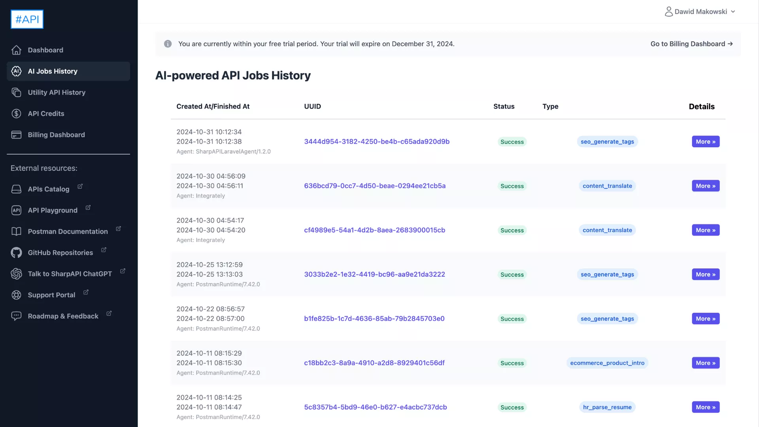Screen dimensions: 759x427
Task: Open API Playground in sidebar
Action: (x=53, y=210)
